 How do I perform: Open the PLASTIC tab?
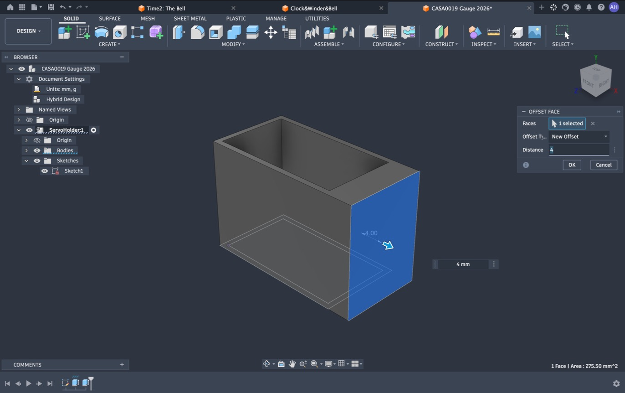236,19
